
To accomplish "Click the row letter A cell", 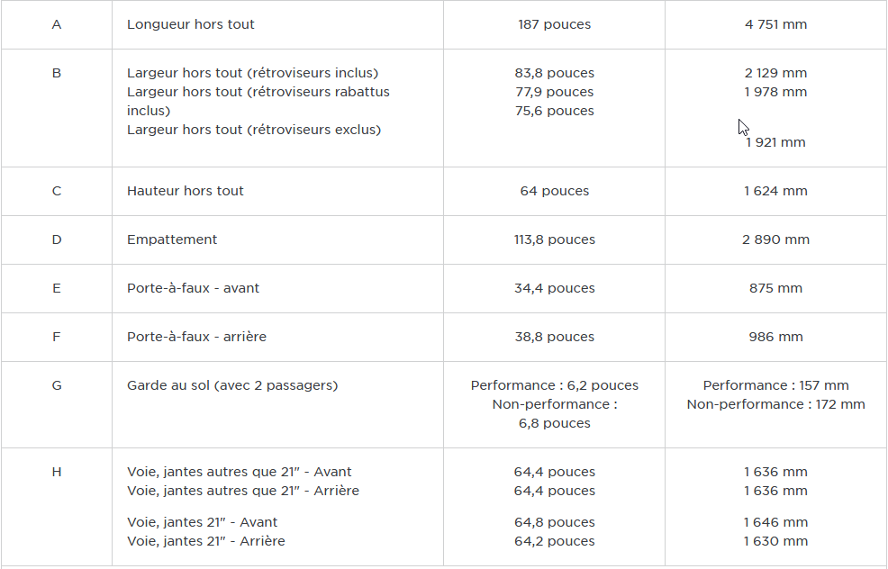I will click(x=57, y=24).
